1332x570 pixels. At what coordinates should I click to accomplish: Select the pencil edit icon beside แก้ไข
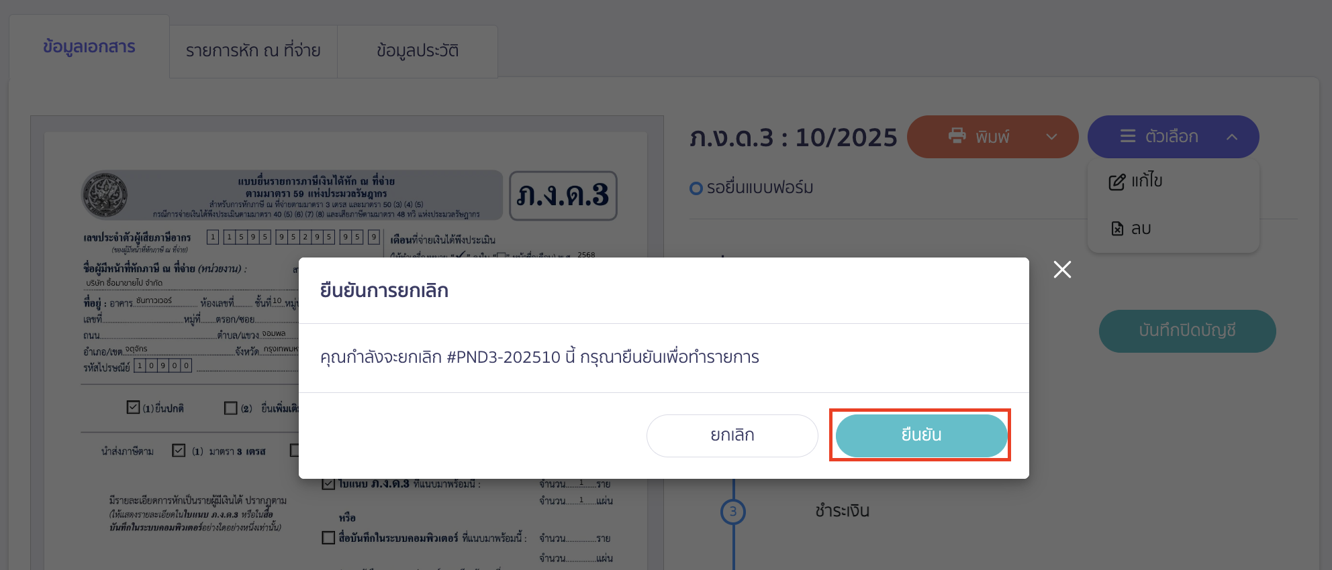coord(1116,180)
